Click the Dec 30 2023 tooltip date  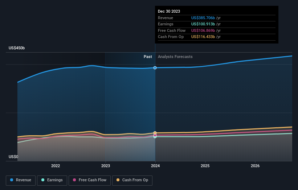click(x=169, y=11)
